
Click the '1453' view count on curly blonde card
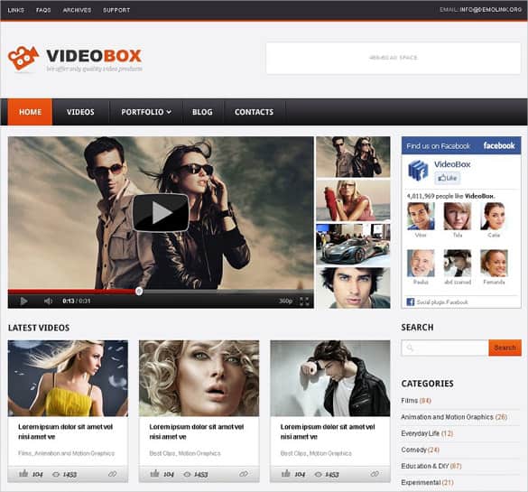[x=200, y=474]
